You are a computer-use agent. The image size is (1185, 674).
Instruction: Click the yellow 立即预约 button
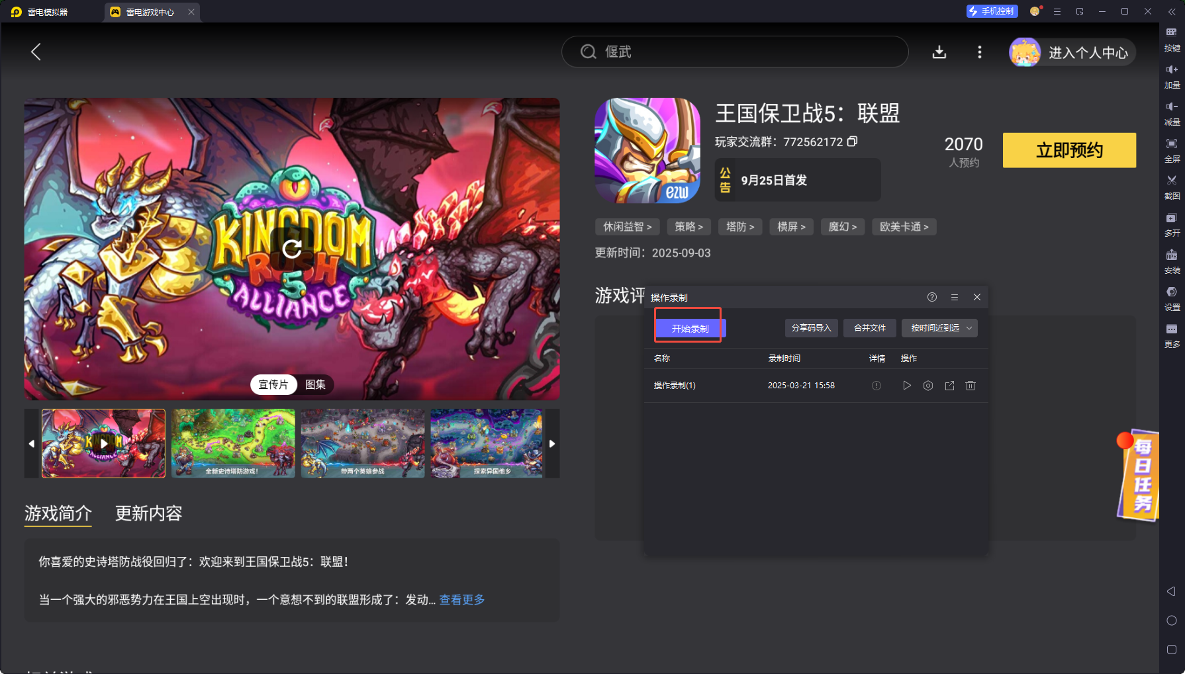(x=1068, y=150)
